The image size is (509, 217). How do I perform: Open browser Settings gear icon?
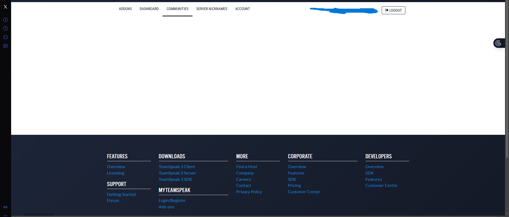coord(5,46)
